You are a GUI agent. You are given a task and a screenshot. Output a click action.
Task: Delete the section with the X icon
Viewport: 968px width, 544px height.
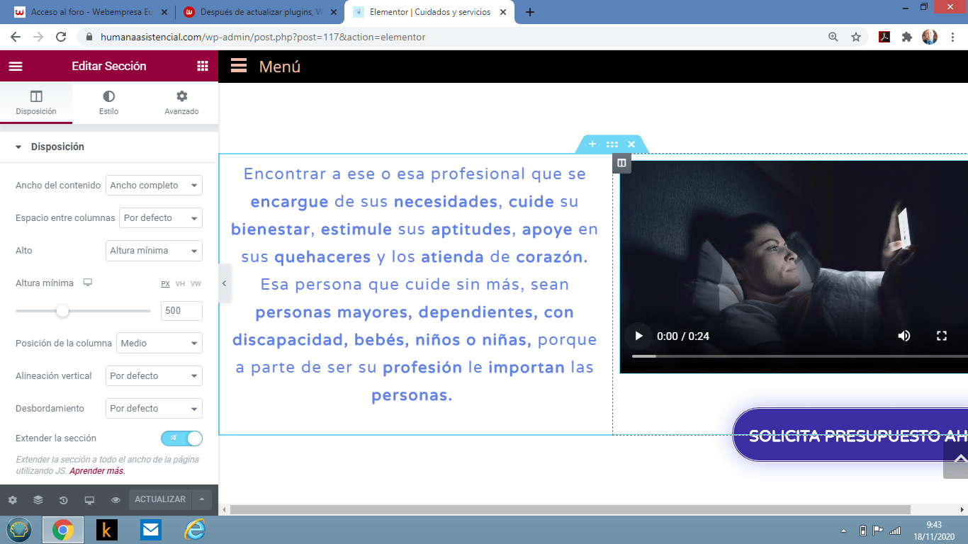tap(631, 144)
